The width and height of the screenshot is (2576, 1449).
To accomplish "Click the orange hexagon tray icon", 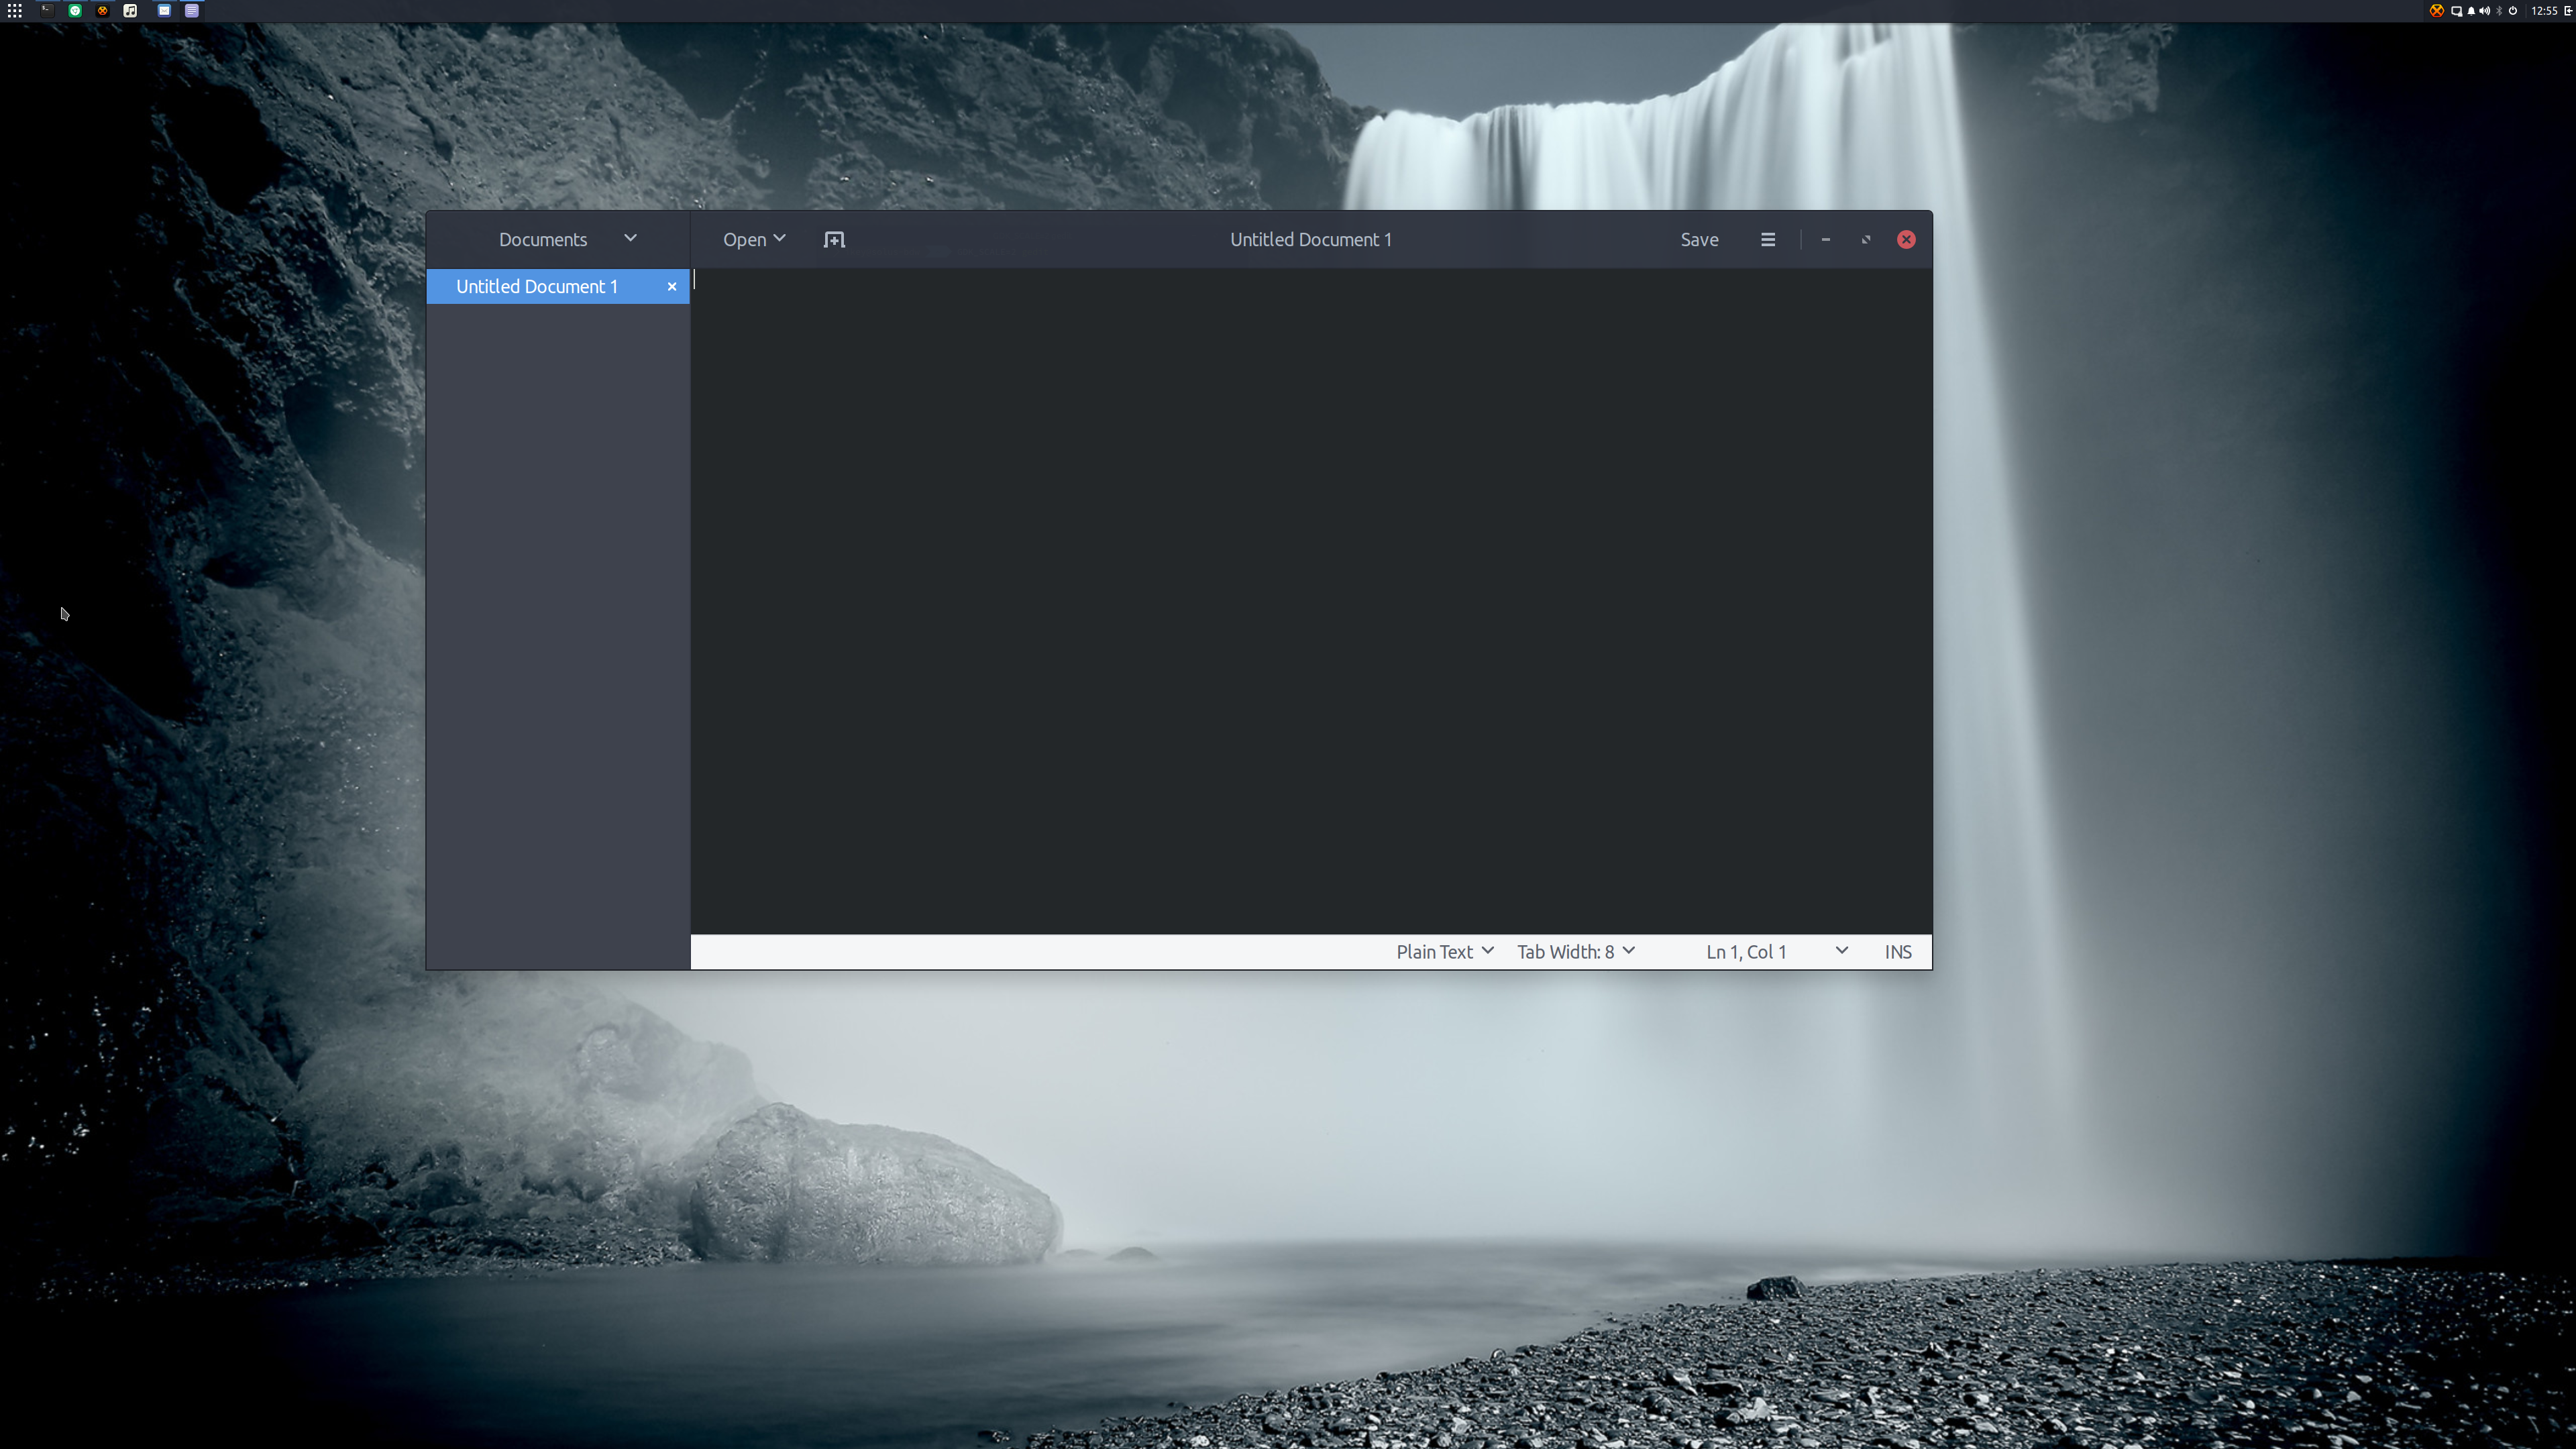I will (2437, 11).
